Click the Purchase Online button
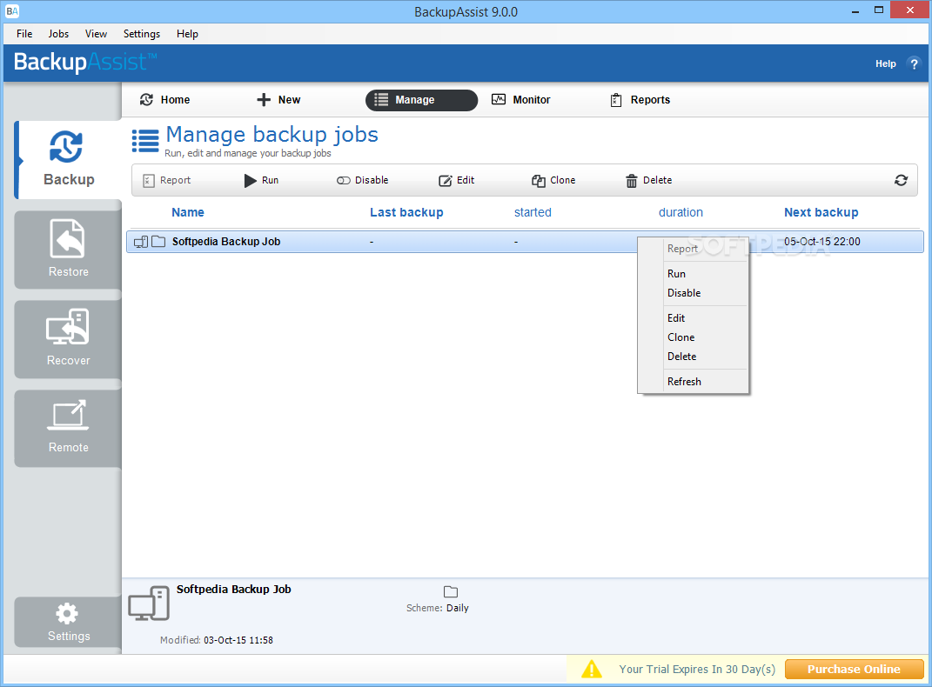Screen dimensions: 932x687 click(x=855, y=670)
